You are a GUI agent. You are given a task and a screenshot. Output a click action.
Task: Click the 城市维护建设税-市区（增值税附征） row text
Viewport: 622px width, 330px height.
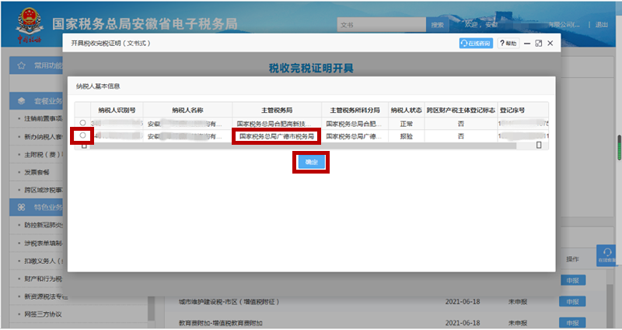coord(229,302)
